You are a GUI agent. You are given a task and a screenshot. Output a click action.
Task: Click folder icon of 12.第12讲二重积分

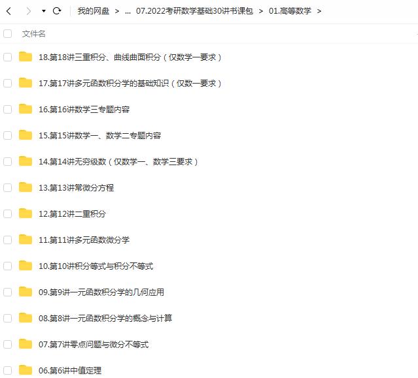click(x=26, y=213)
